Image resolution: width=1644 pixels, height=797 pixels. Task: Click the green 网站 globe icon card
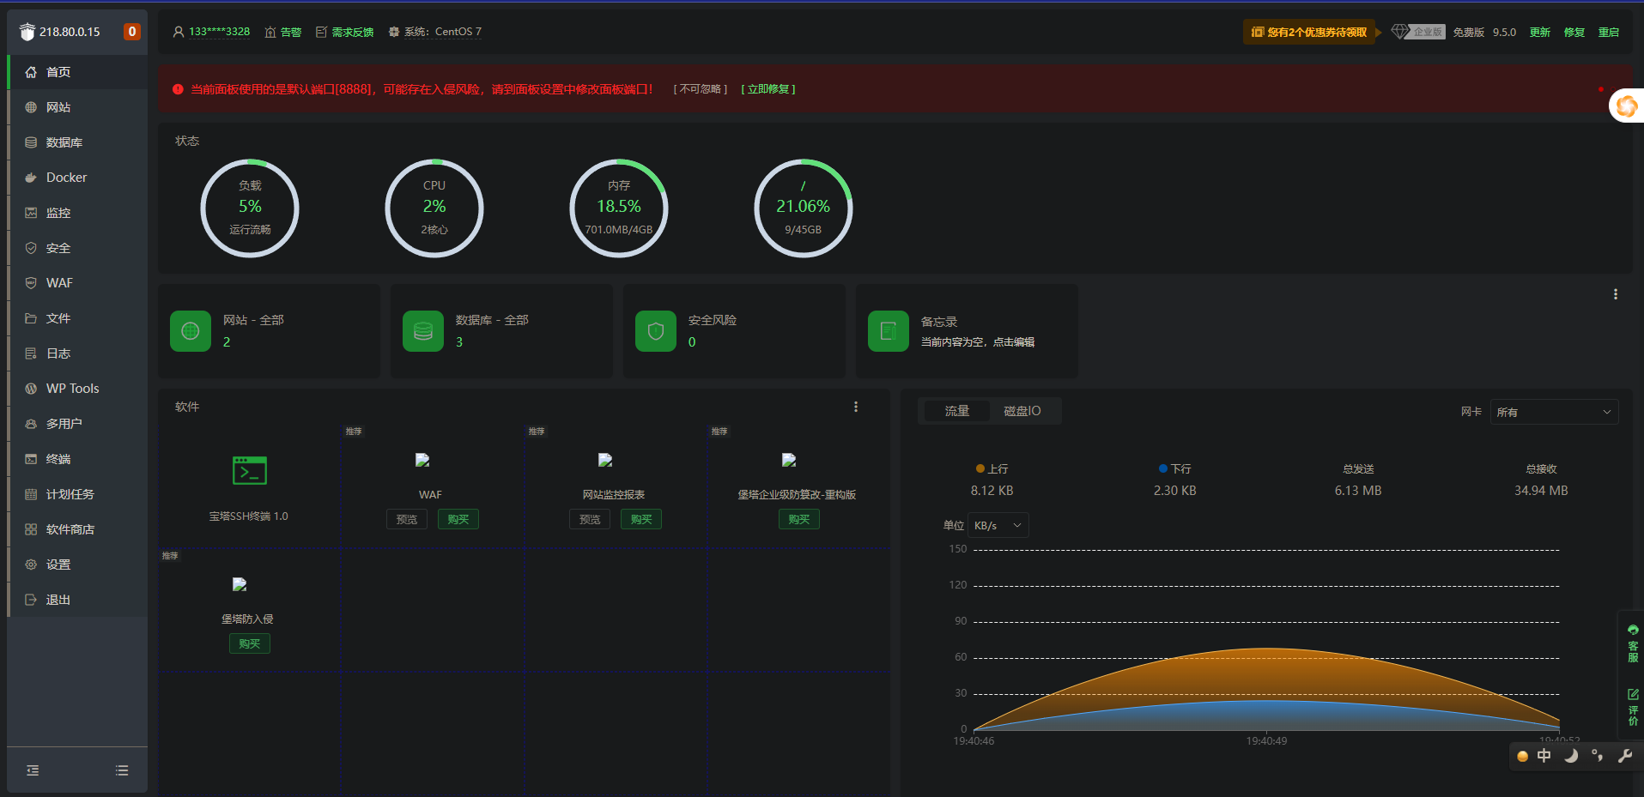point(191,331)
